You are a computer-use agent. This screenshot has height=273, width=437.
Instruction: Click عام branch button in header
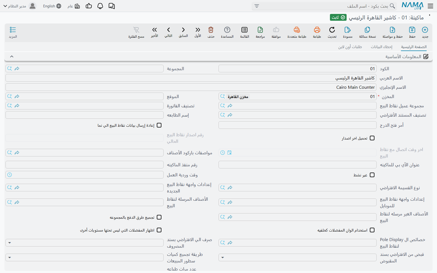[x=74, y=6]
